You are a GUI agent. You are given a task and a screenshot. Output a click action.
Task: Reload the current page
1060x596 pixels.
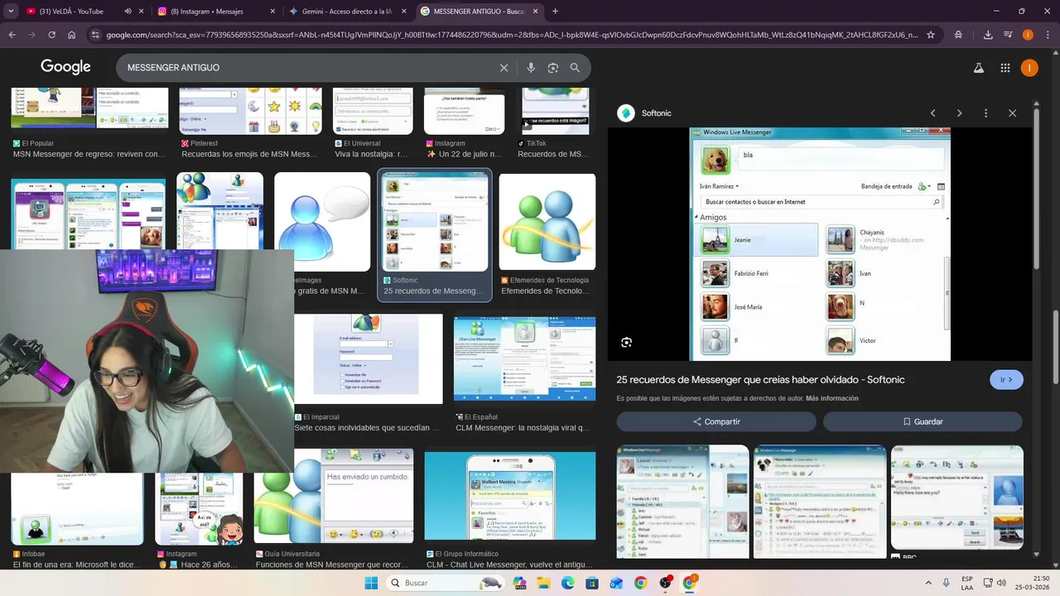(x=51, y=35)
